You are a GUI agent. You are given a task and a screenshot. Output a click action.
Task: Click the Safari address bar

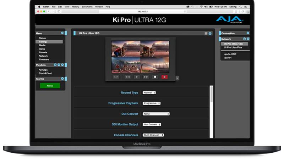(142, 11)
